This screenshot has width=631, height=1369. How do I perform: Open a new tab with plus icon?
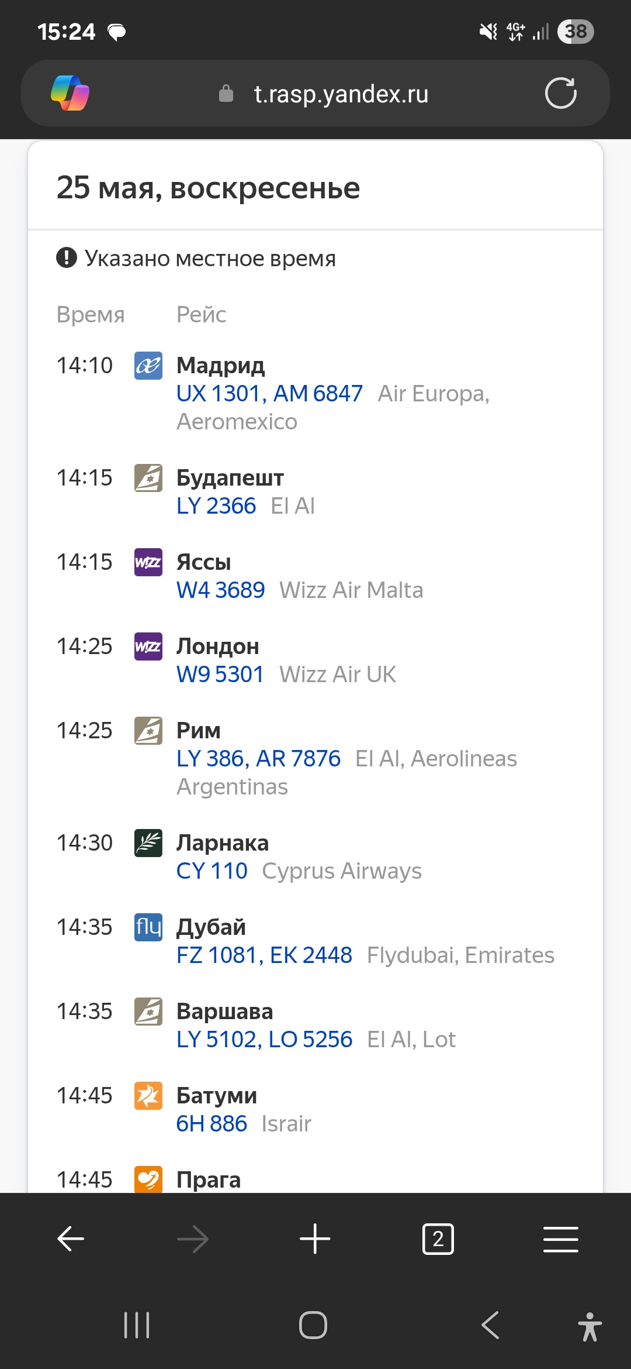tap(315, 1239)
